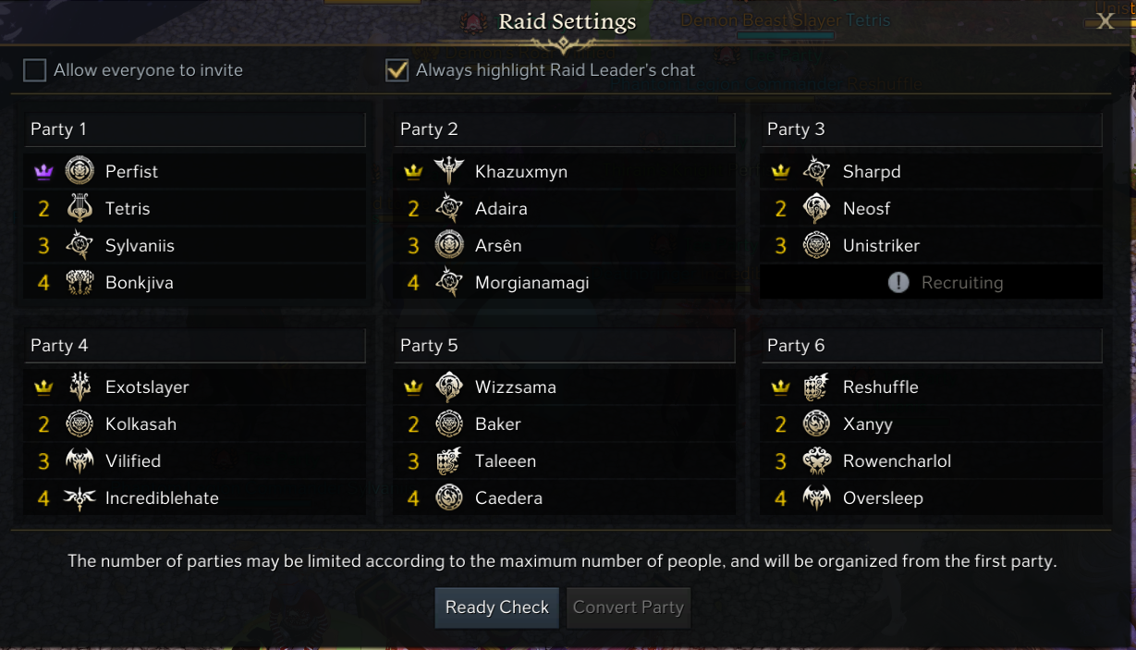Viewport: 1136px width, 650px height.
Task: Select the Recruiting slot in Party 3
Action: pos(932,283)
